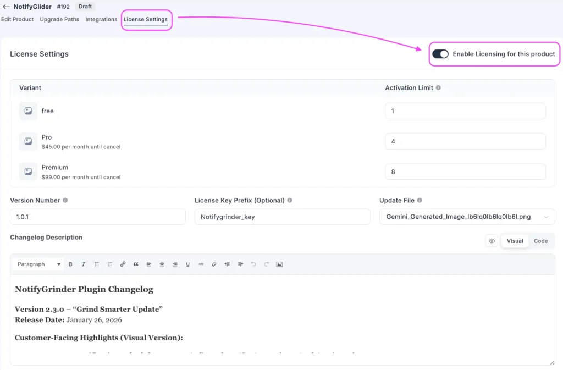563x370 pixels.
Task: Switch to the Edit Product tab
Action: point(18,19)
